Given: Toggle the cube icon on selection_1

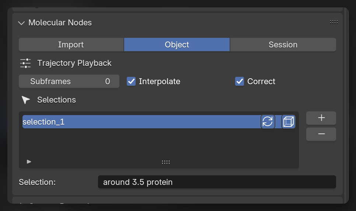Looking at the screenshot, I should pos(289,122).
